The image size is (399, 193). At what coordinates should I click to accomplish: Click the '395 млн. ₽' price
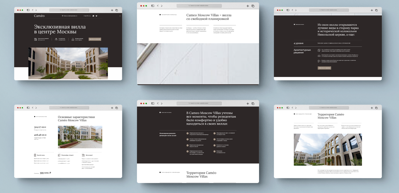tap(45, 173)
